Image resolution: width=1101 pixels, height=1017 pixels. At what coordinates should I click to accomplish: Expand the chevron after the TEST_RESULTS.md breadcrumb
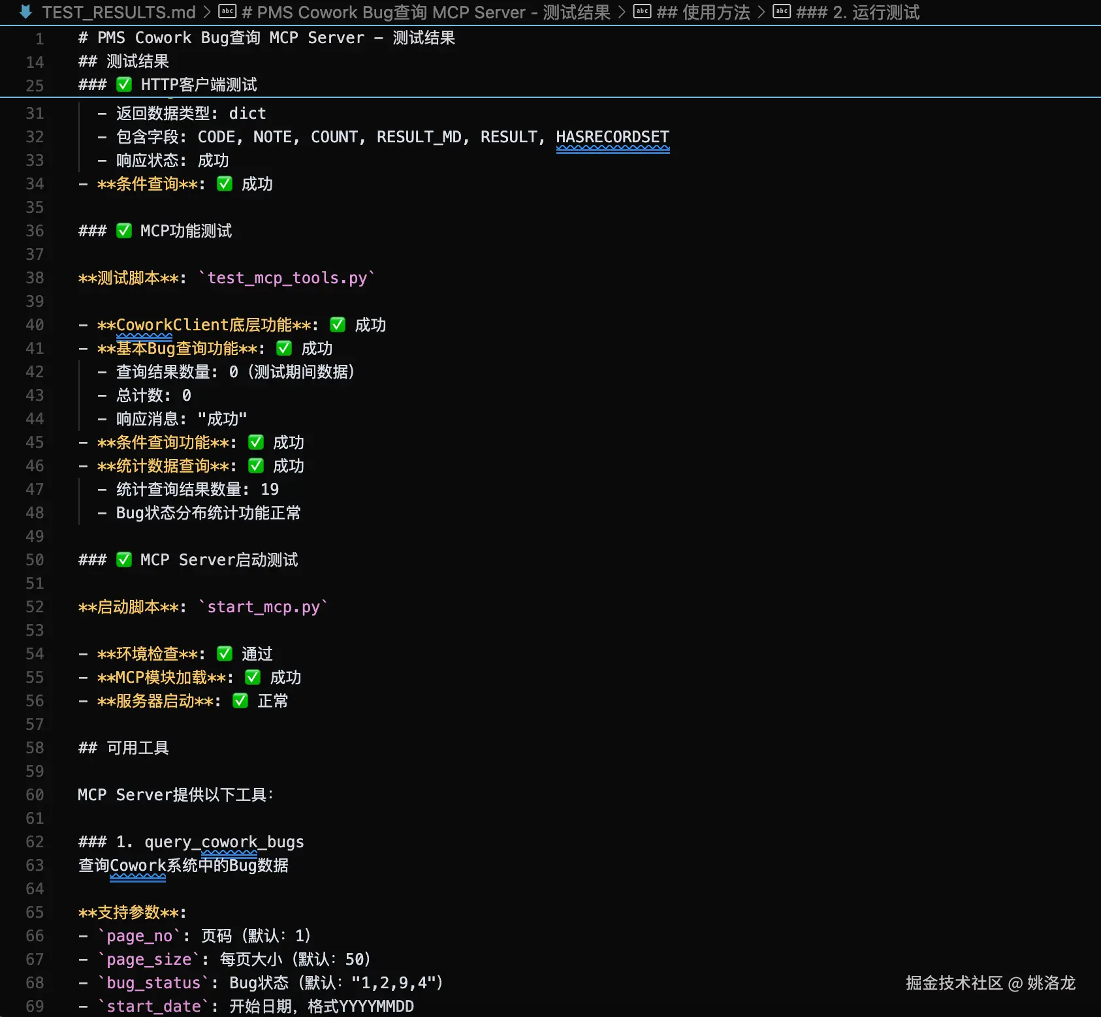pyautogui.click(x=207, y=12)
